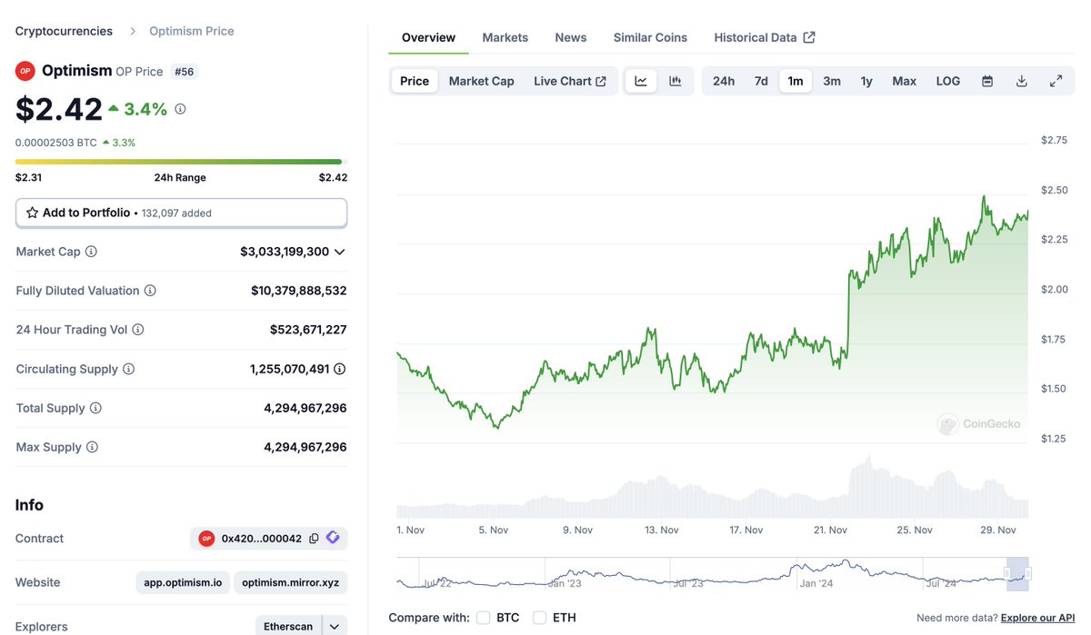Go to Cryptocurrencies breadcrumb
Screen dimensions: 1091x635
click(64, 31)
